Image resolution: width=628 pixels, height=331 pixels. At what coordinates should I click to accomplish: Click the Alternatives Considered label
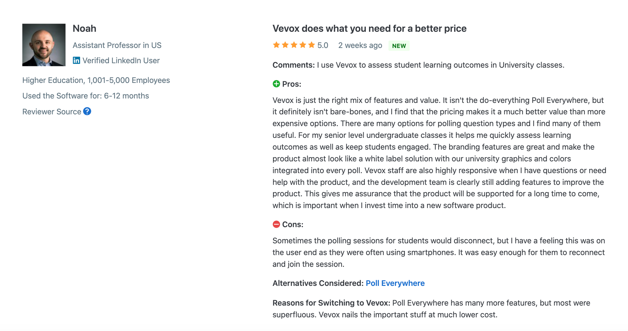[318, 283]
